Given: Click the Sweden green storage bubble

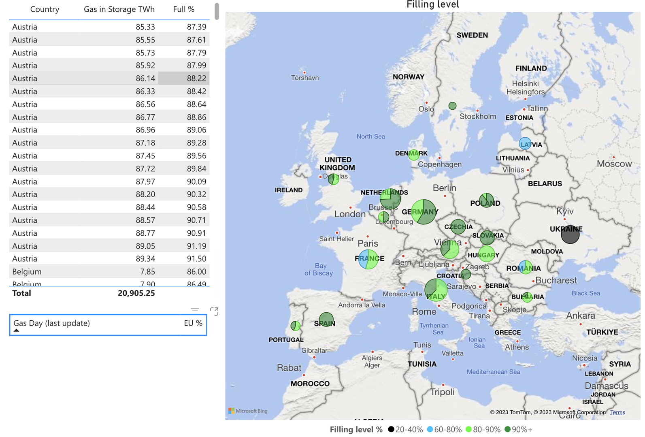Looking at the screenshot, I should [x=453, y=106].
